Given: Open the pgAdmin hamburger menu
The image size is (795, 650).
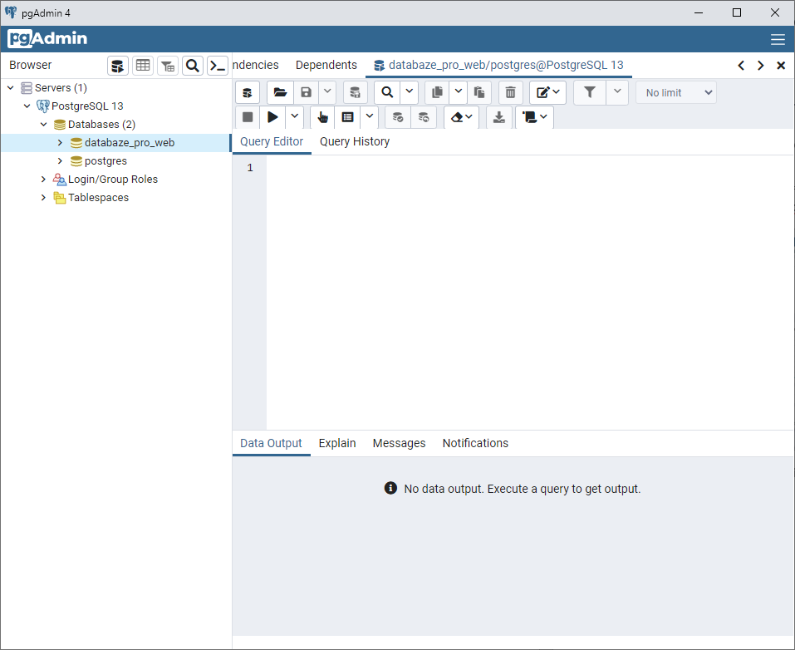Looking at the screenshot, I should pos(778,40).
